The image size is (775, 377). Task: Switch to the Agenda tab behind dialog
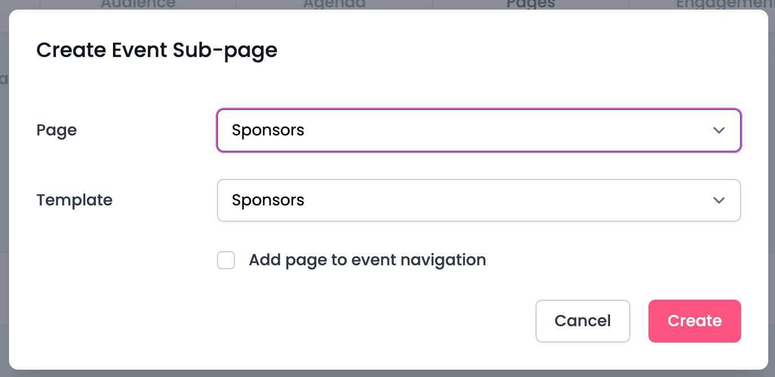click(x=334, y=5)
